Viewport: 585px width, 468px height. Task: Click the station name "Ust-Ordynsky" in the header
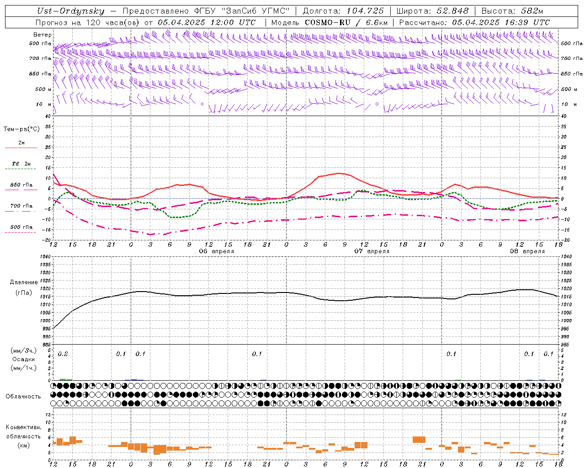click(x=71, y=11)
